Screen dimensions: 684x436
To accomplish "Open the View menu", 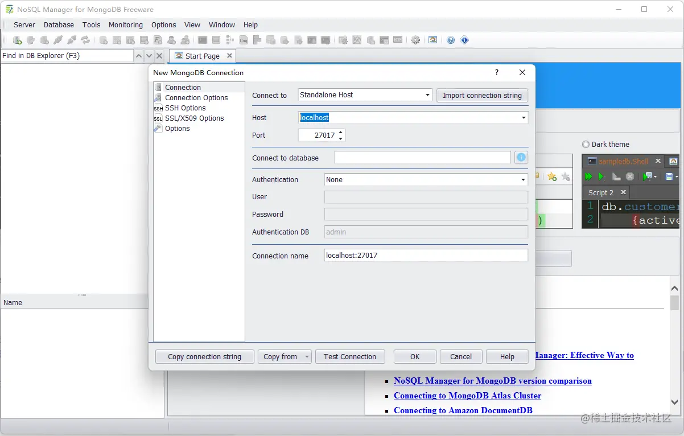I will coord(192,25).
